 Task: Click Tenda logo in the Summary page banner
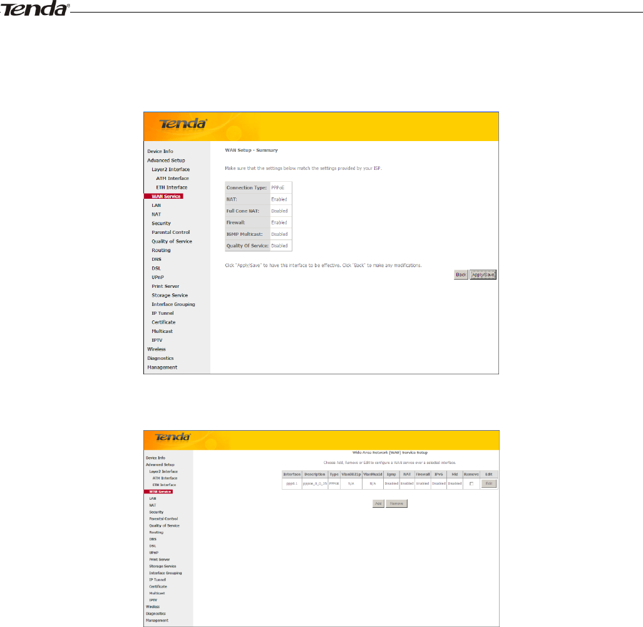point(183,123)
